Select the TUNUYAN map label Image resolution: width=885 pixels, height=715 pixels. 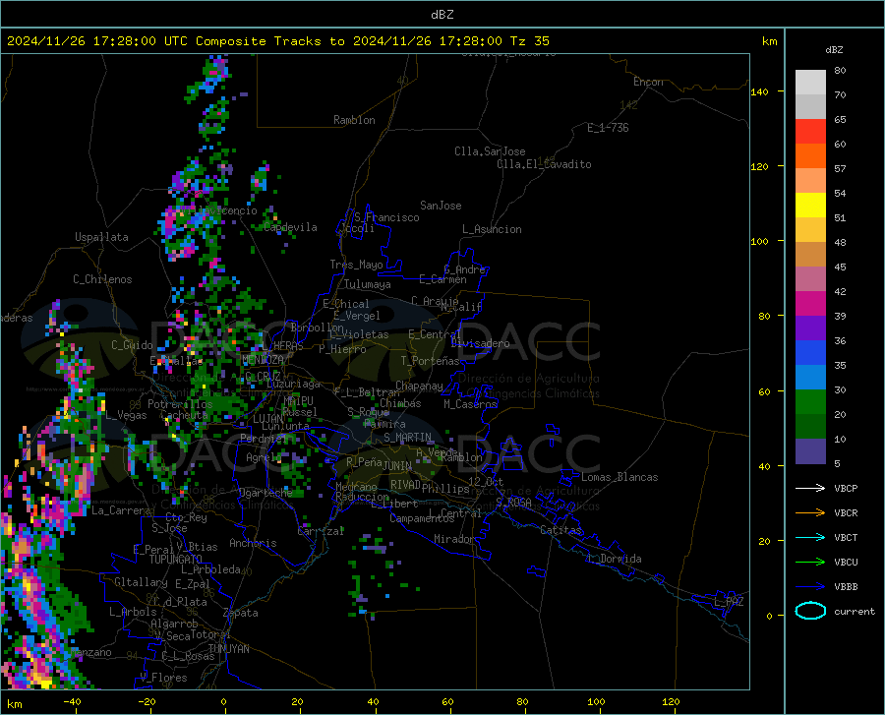pos(228,648)
